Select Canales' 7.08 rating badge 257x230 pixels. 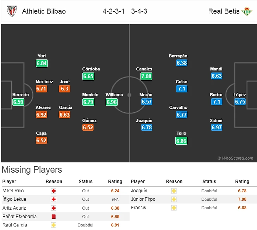pyautogui.click(x=146, y=76)
